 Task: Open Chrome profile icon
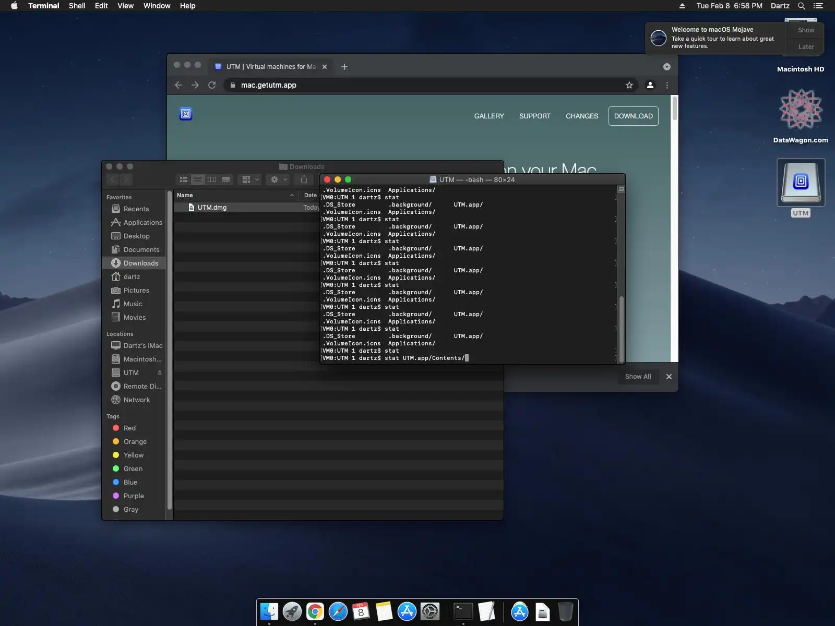point(650,85)
